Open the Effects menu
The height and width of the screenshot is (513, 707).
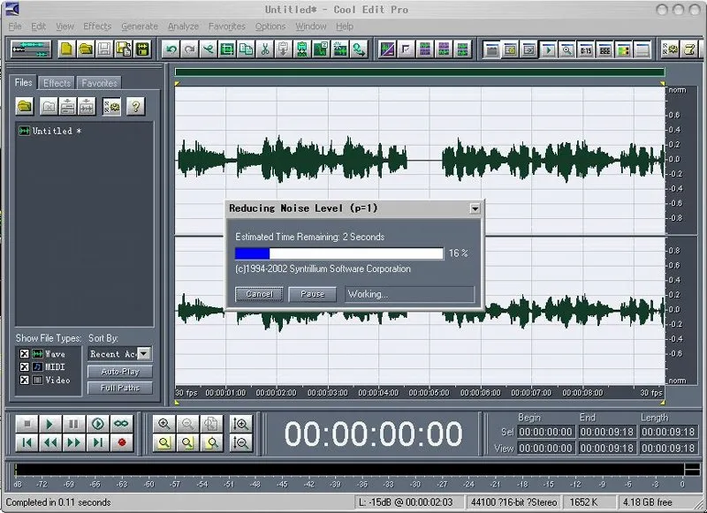(97, 26)
